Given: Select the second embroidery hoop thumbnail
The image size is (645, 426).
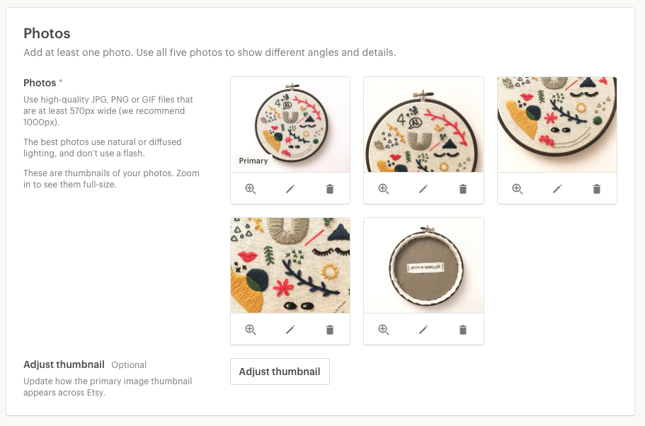Looking at the screenshot, I should tap(423, 125).
